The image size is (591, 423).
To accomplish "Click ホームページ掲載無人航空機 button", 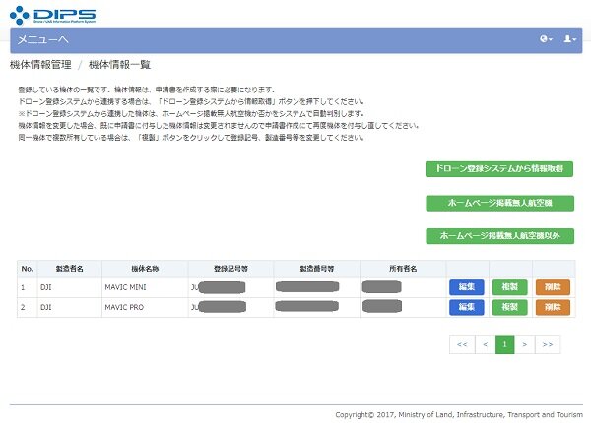I will 498,203.
